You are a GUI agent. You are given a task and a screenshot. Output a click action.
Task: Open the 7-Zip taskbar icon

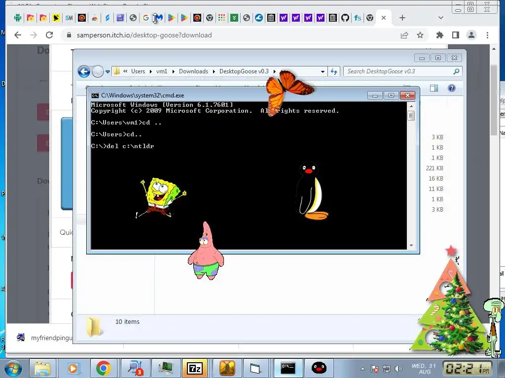(194, 368)
